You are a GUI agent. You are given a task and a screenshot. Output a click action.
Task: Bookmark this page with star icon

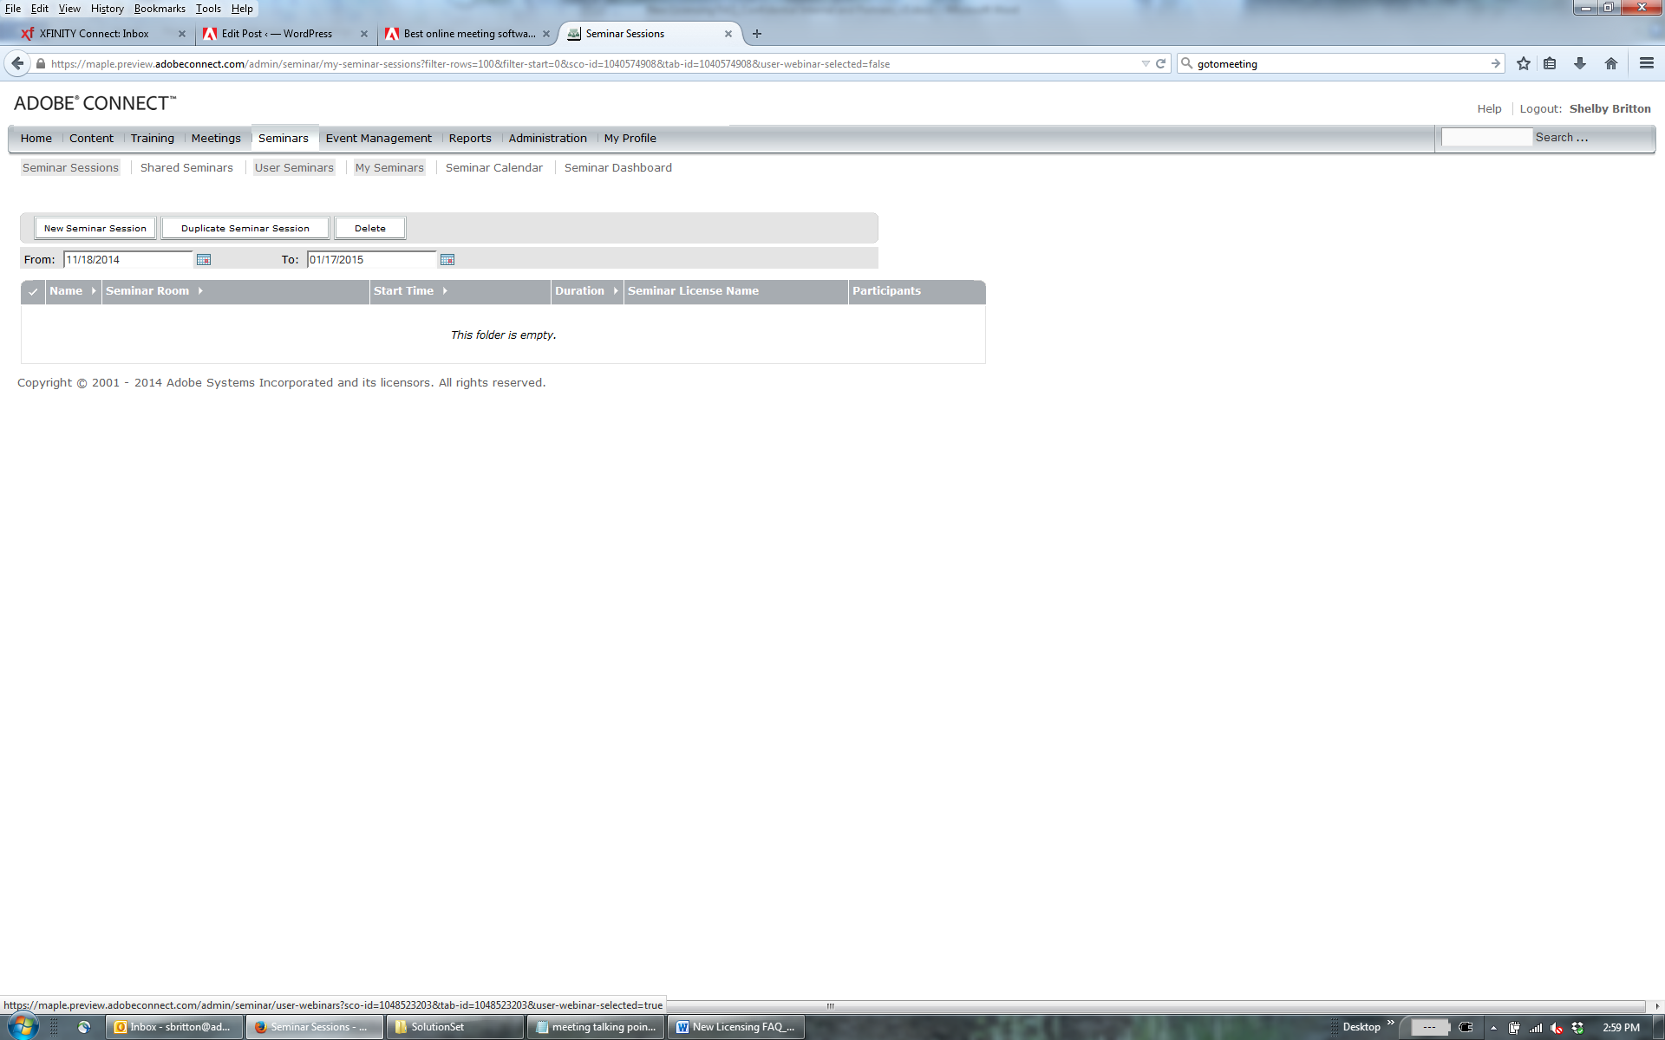[x=1524, y=63]
